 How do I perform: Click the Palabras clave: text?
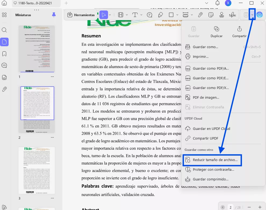(x=97, y=186)
